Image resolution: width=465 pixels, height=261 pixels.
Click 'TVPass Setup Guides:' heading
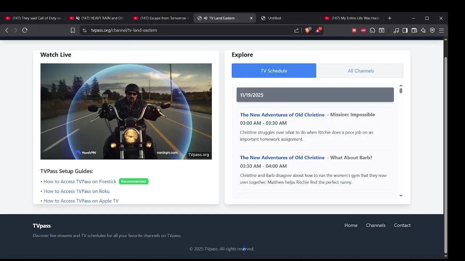point(67,171)
